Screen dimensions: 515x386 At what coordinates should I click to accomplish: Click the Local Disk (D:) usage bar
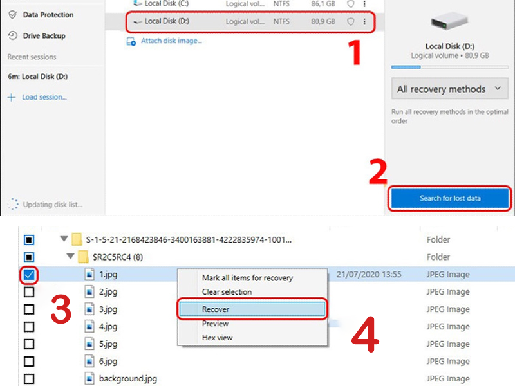[x=448, y=66]
